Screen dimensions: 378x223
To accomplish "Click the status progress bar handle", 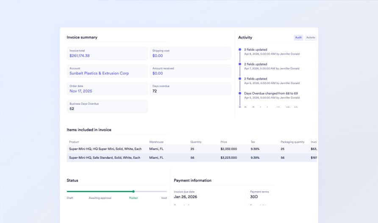I will tap(133, 191).
